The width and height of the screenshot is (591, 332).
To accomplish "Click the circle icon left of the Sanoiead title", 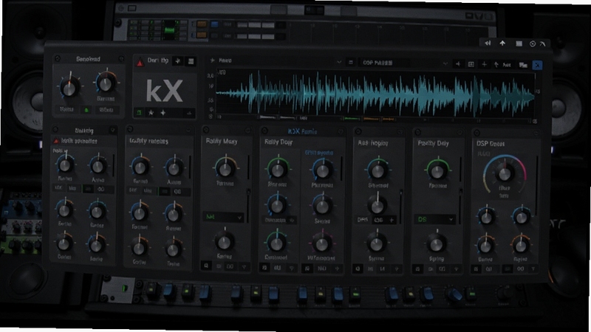I will [58, 59].
